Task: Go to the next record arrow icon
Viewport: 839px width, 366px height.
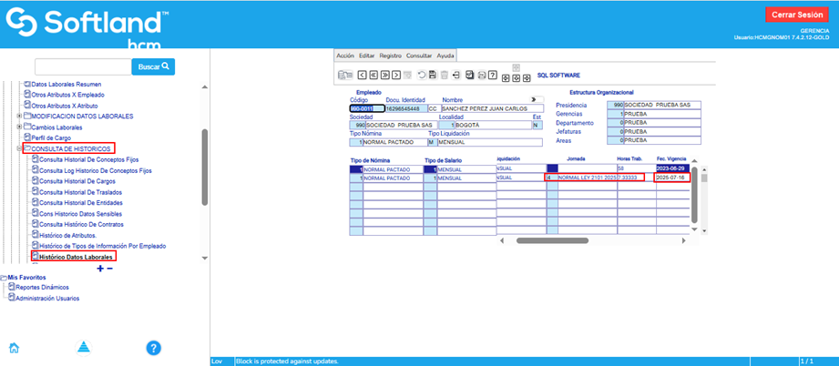Action: coord(396,75)
